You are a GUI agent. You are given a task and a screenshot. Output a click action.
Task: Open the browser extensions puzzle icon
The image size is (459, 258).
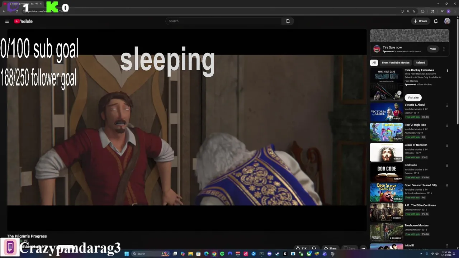[x=423, y=11]
